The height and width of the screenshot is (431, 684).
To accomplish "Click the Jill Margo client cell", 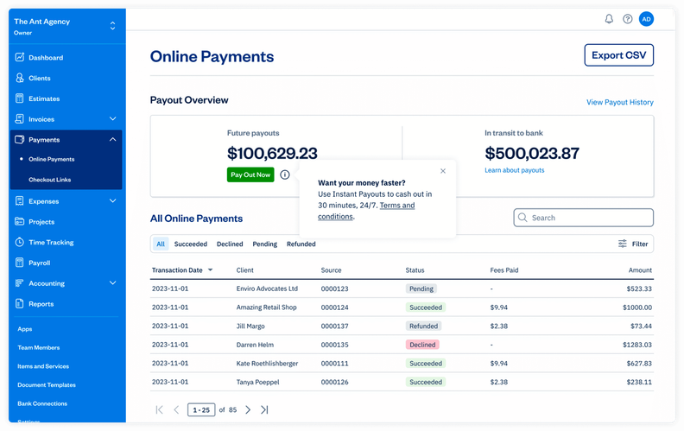I will pyautogui.click(x=250, y=326).
